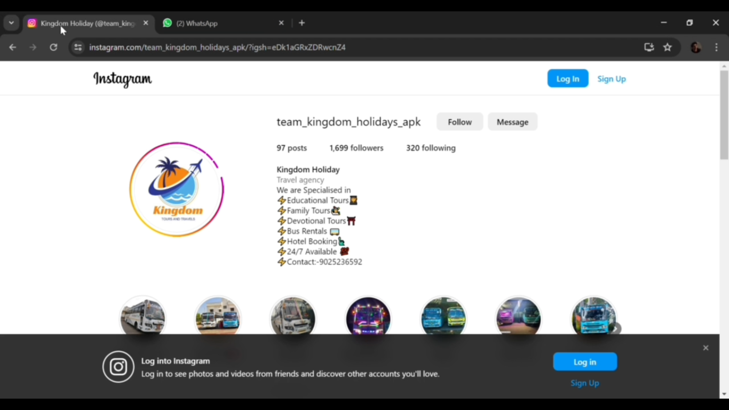Click the blue Log in banner button
729x410 pixels.
(585, 362)
